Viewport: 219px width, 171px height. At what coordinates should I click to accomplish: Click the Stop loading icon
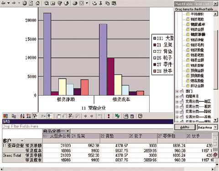(25, 3)
